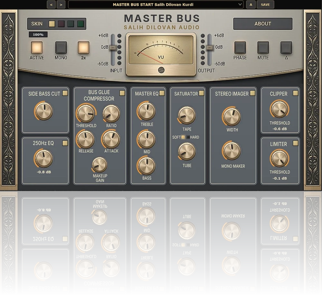The image size is (322, 296).
Task: Toggle the LIMITER on/off square
Action: [296, 143]
